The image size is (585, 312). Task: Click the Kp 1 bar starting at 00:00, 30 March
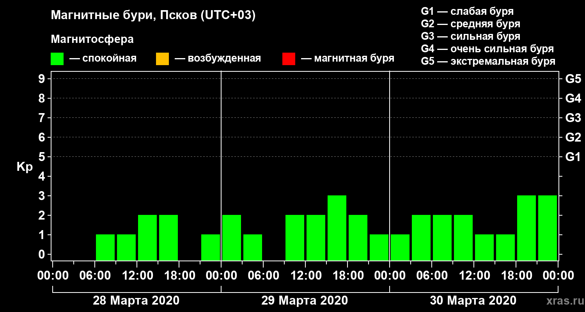[400, 247]
